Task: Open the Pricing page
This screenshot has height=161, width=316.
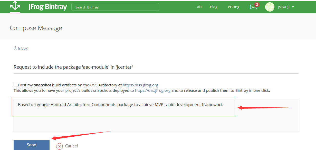Action: pyautogui.click(x=234, y=7)
